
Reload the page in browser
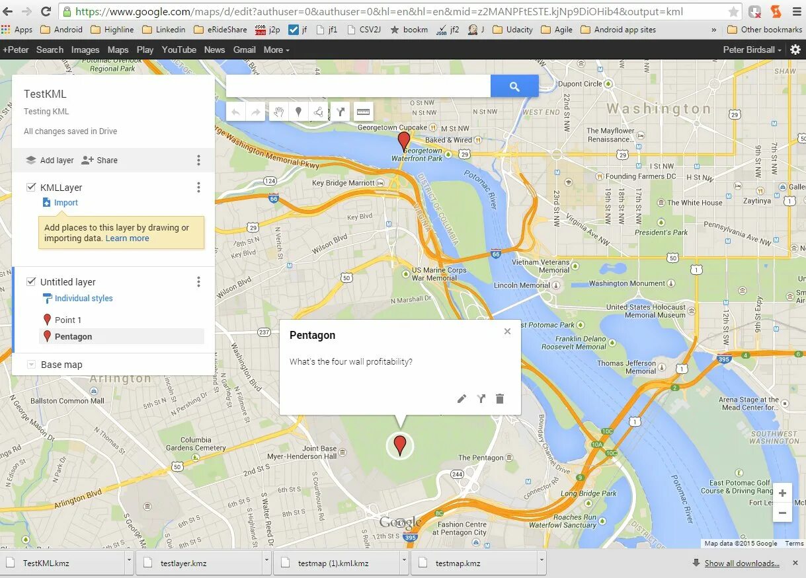pyautogui.click(x=46, y=11)
